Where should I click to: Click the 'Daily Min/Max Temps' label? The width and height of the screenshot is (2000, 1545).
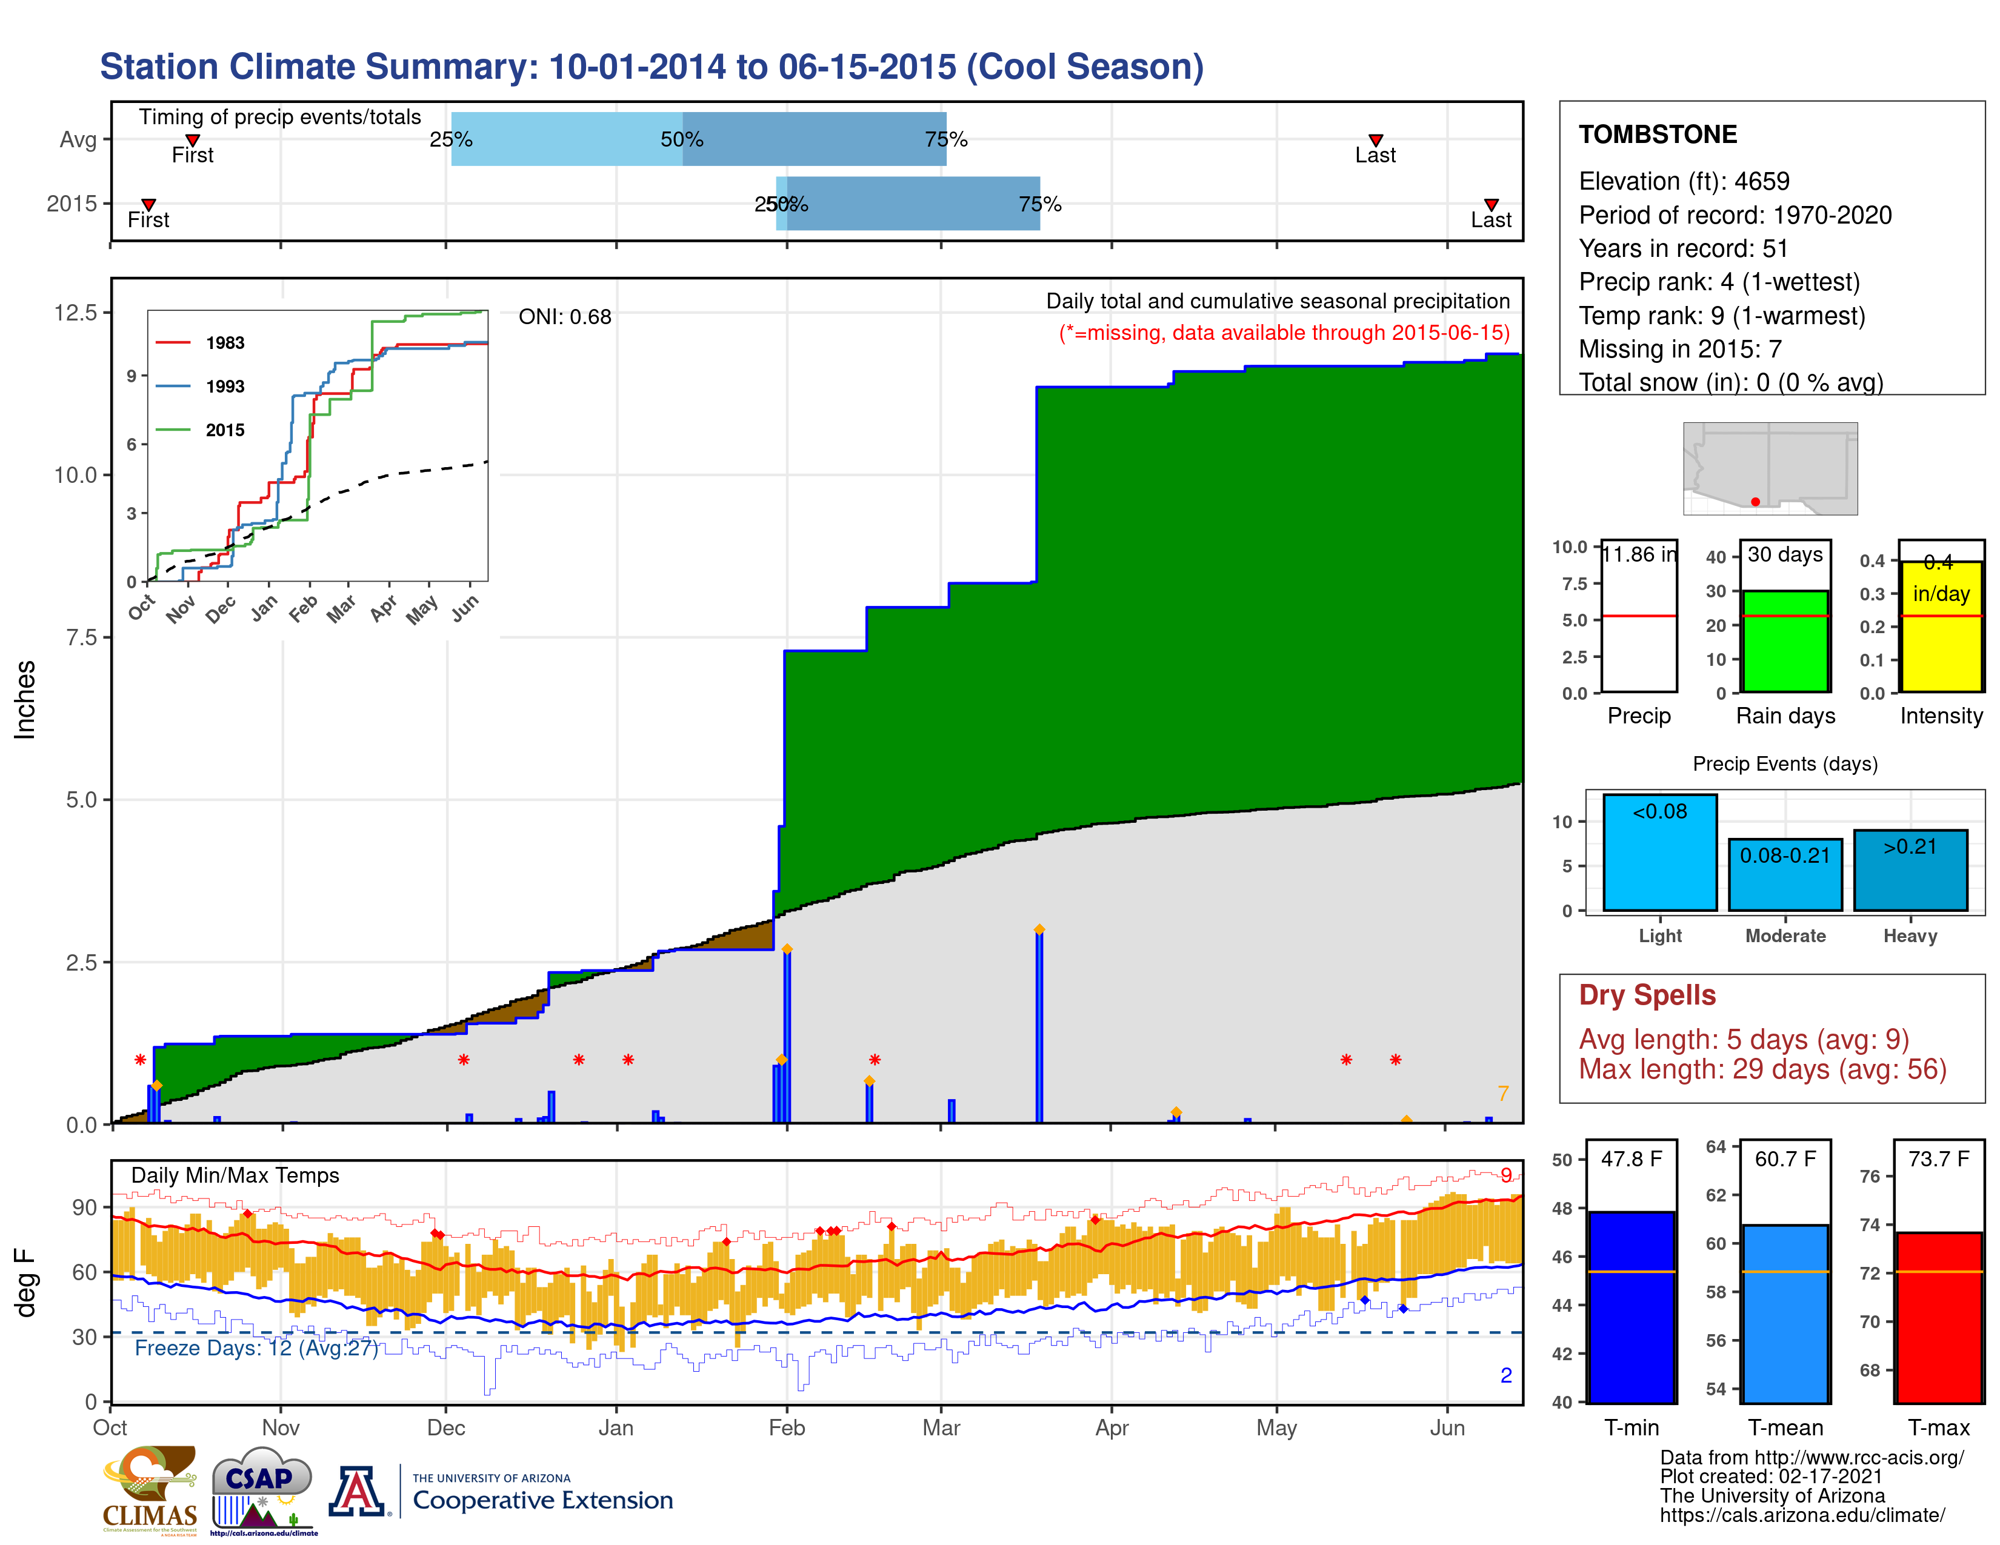point(235,1175)
